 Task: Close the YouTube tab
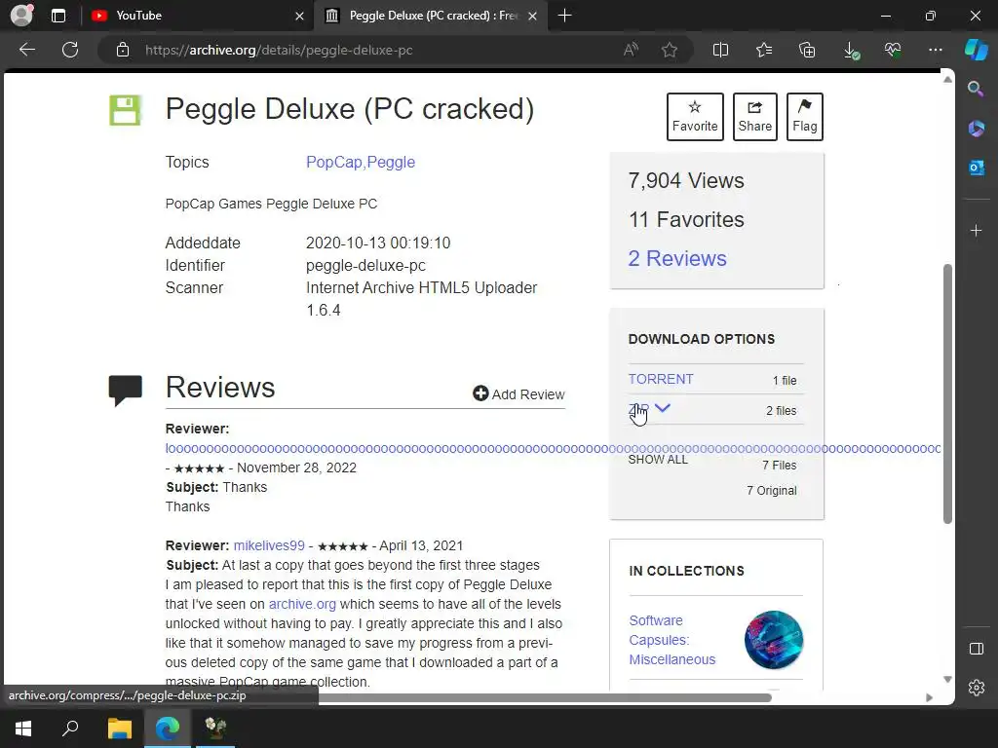point(299,16)
